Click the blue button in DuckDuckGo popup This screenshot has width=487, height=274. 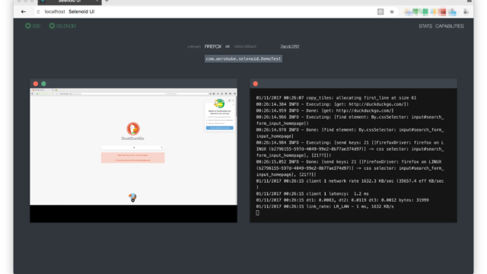click(x=220, y=128)
